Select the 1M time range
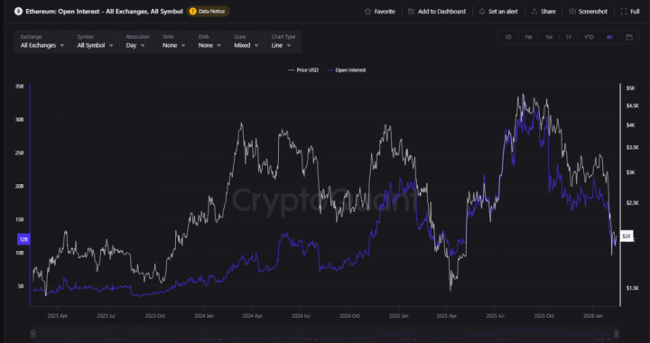 [549, 37]
